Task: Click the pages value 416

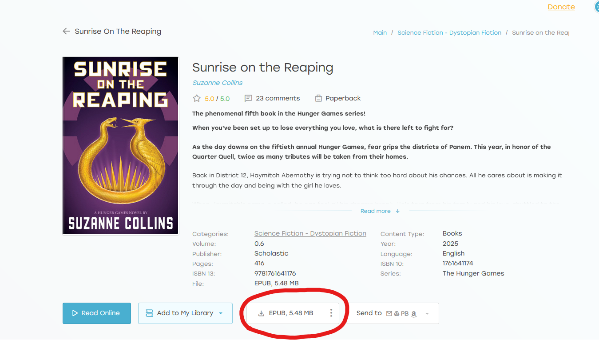Action: (259, 263)
